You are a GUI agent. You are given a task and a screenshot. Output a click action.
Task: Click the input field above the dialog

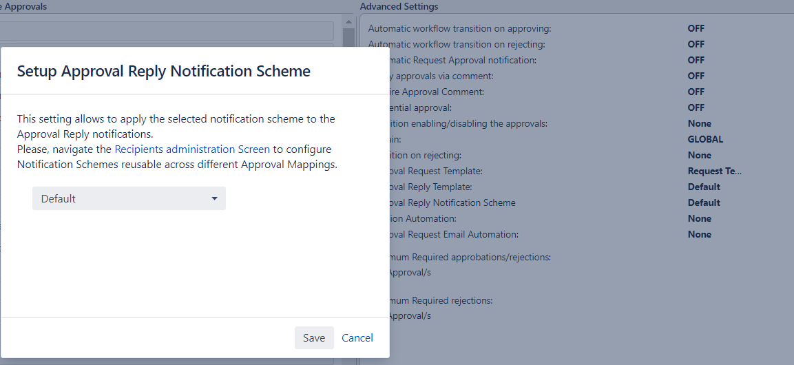tap(165, 31)
